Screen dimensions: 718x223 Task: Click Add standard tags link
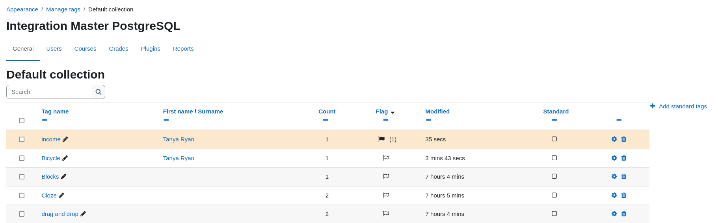(683, 106)
